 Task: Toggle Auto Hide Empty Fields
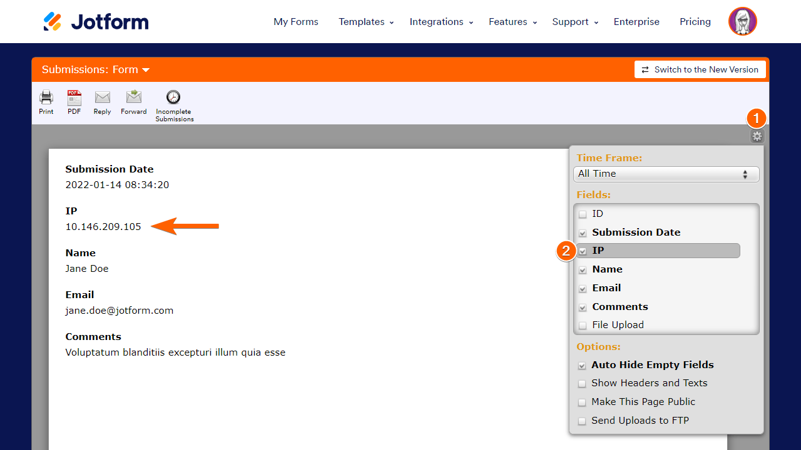coord(582,366)
